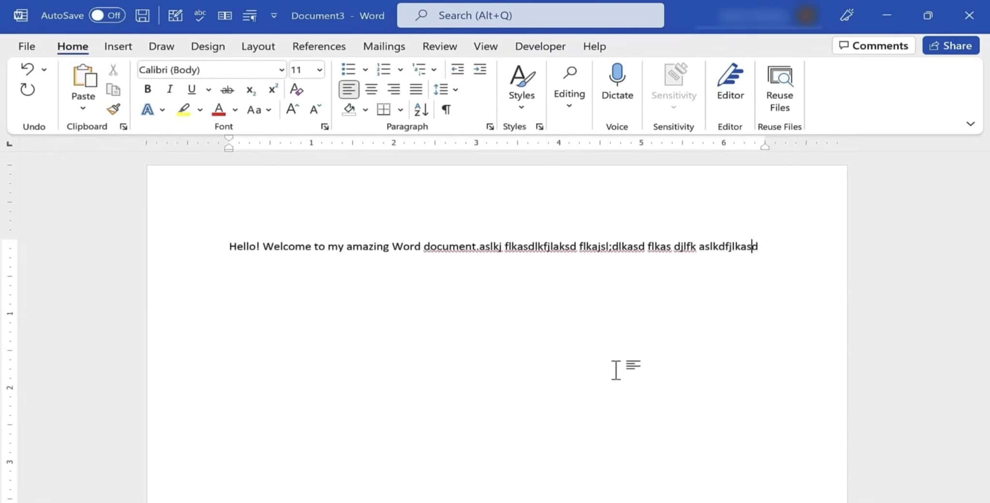Enable center paragraph alignment

click(x=371, y=89)
